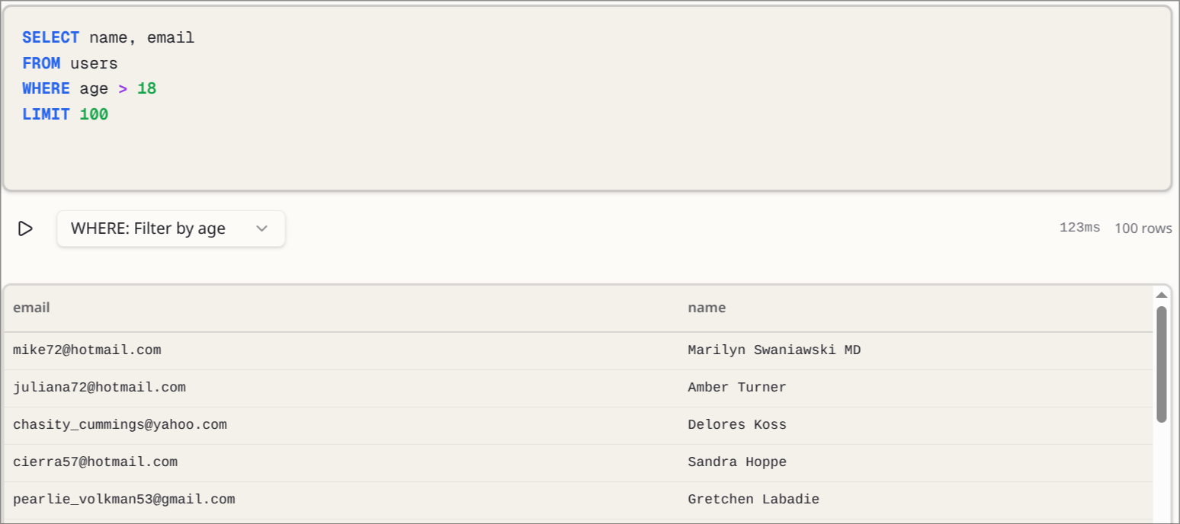Click the scroll-up arrow of results table
The image size is (1180, 524).
tap(1161, 296)
